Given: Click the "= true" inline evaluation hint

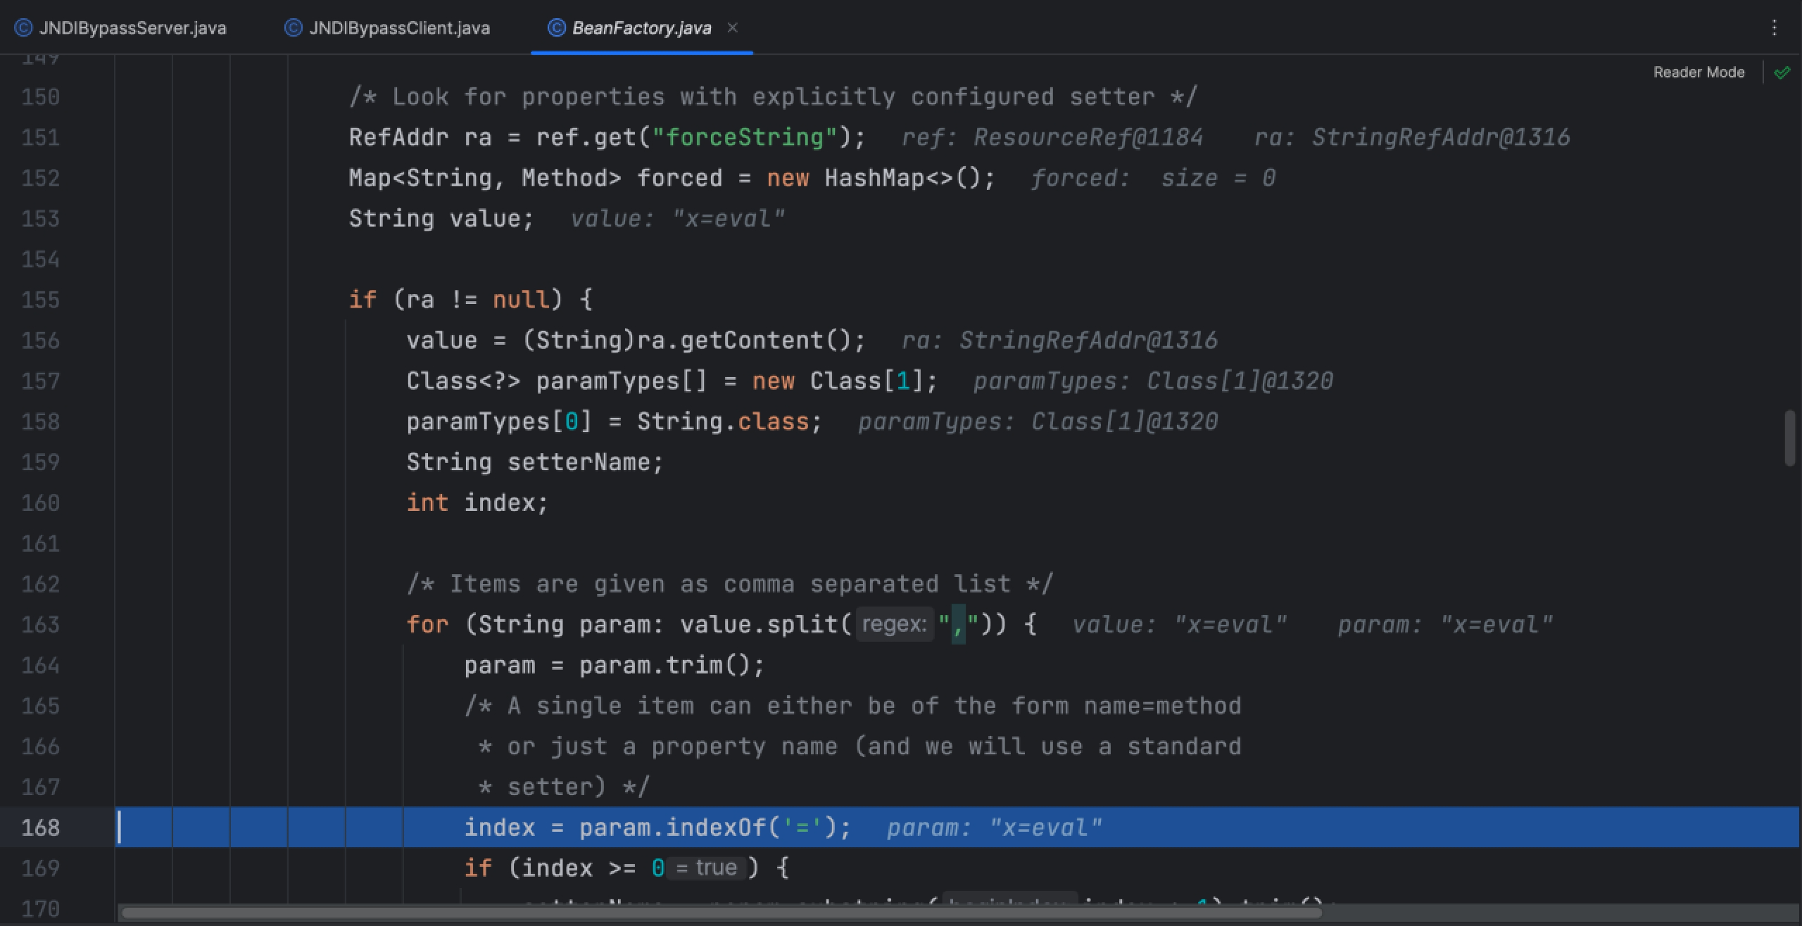Looking at the screenshot, I should point(706,868).
